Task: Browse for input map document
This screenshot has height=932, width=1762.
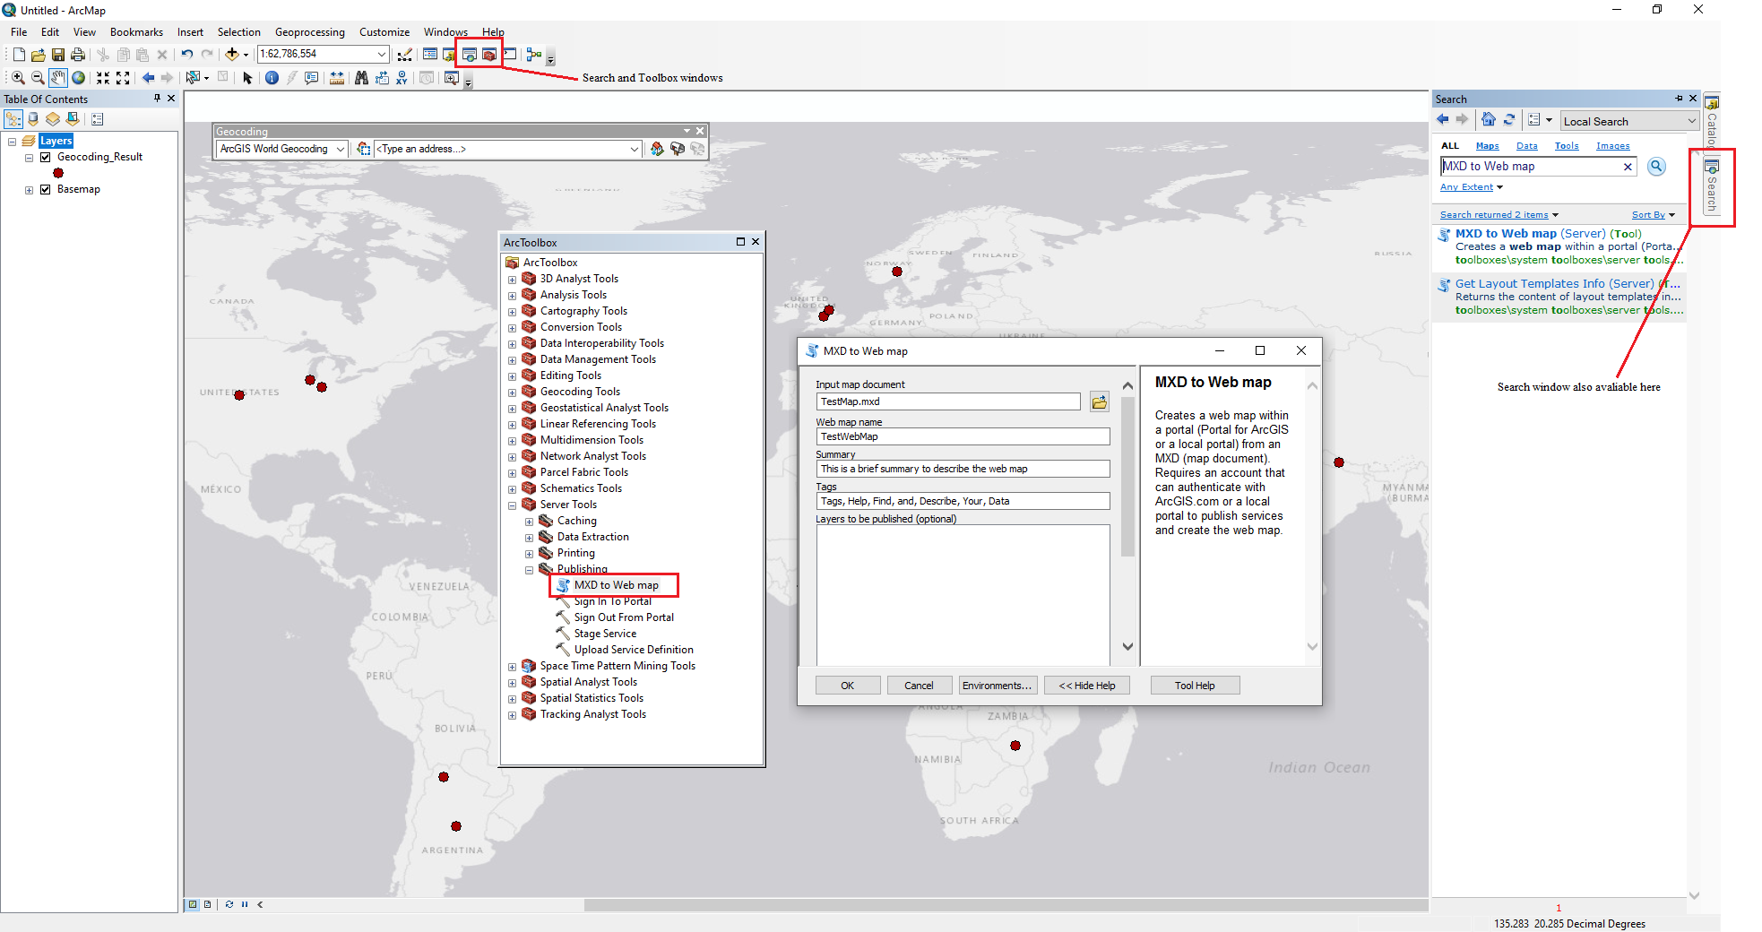Action: coord(1100,401)
